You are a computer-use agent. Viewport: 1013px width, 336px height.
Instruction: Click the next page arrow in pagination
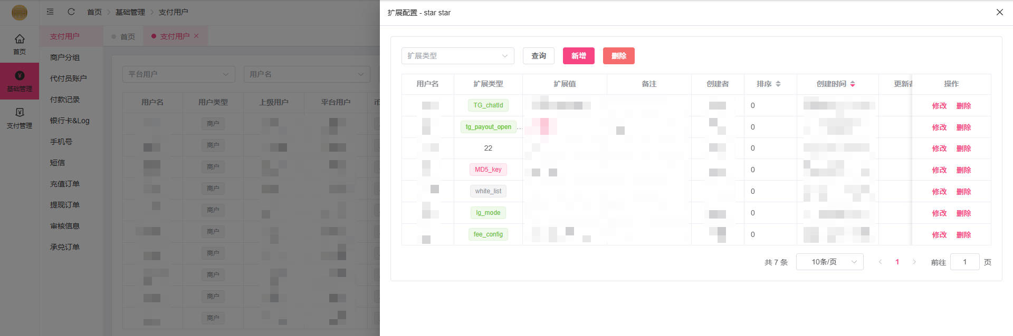(x=914, y=262)
